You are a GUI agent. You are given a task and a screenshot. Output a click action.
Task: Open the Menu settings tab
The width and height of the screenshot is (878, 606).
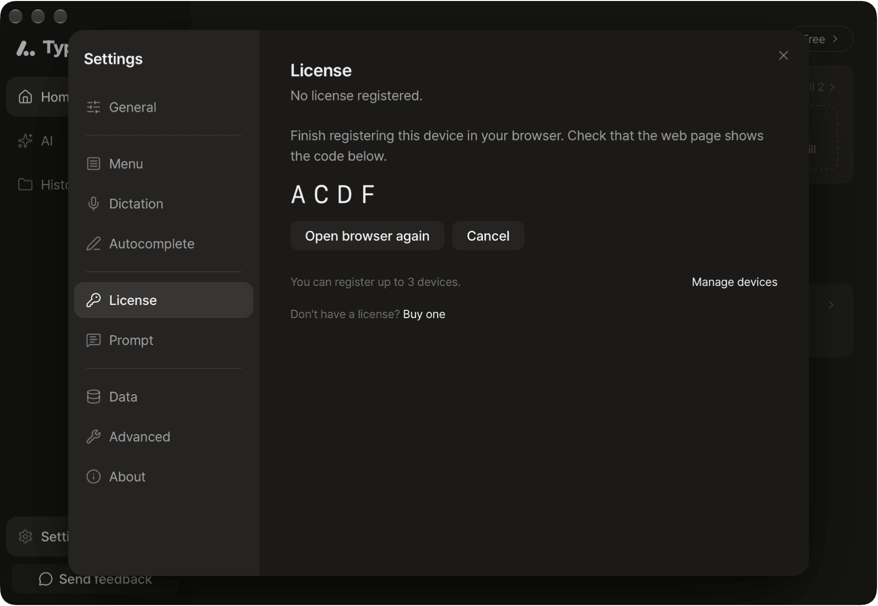pos(163,163)
